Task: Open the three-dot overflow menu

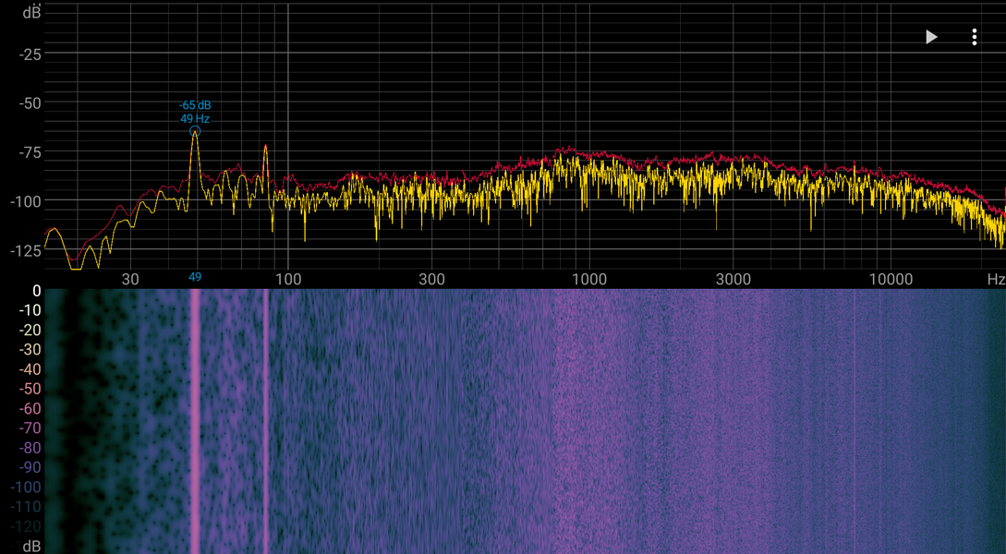Action: [974, 37]
